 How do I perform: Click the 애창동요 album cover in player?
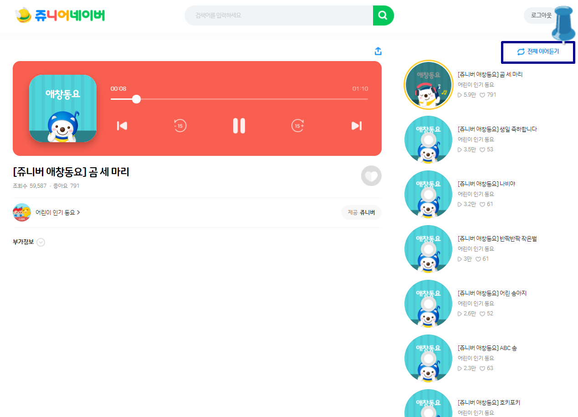(x=63, y=108)
